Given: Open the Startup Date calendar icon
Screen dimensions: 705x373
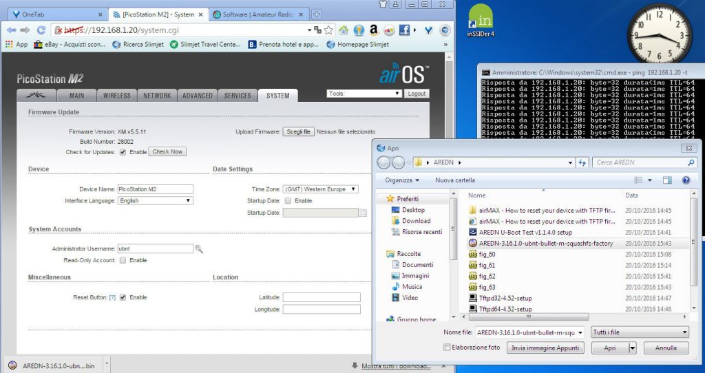Looking at the screenshot, I should pyautogui.click(x=364, y=213).
